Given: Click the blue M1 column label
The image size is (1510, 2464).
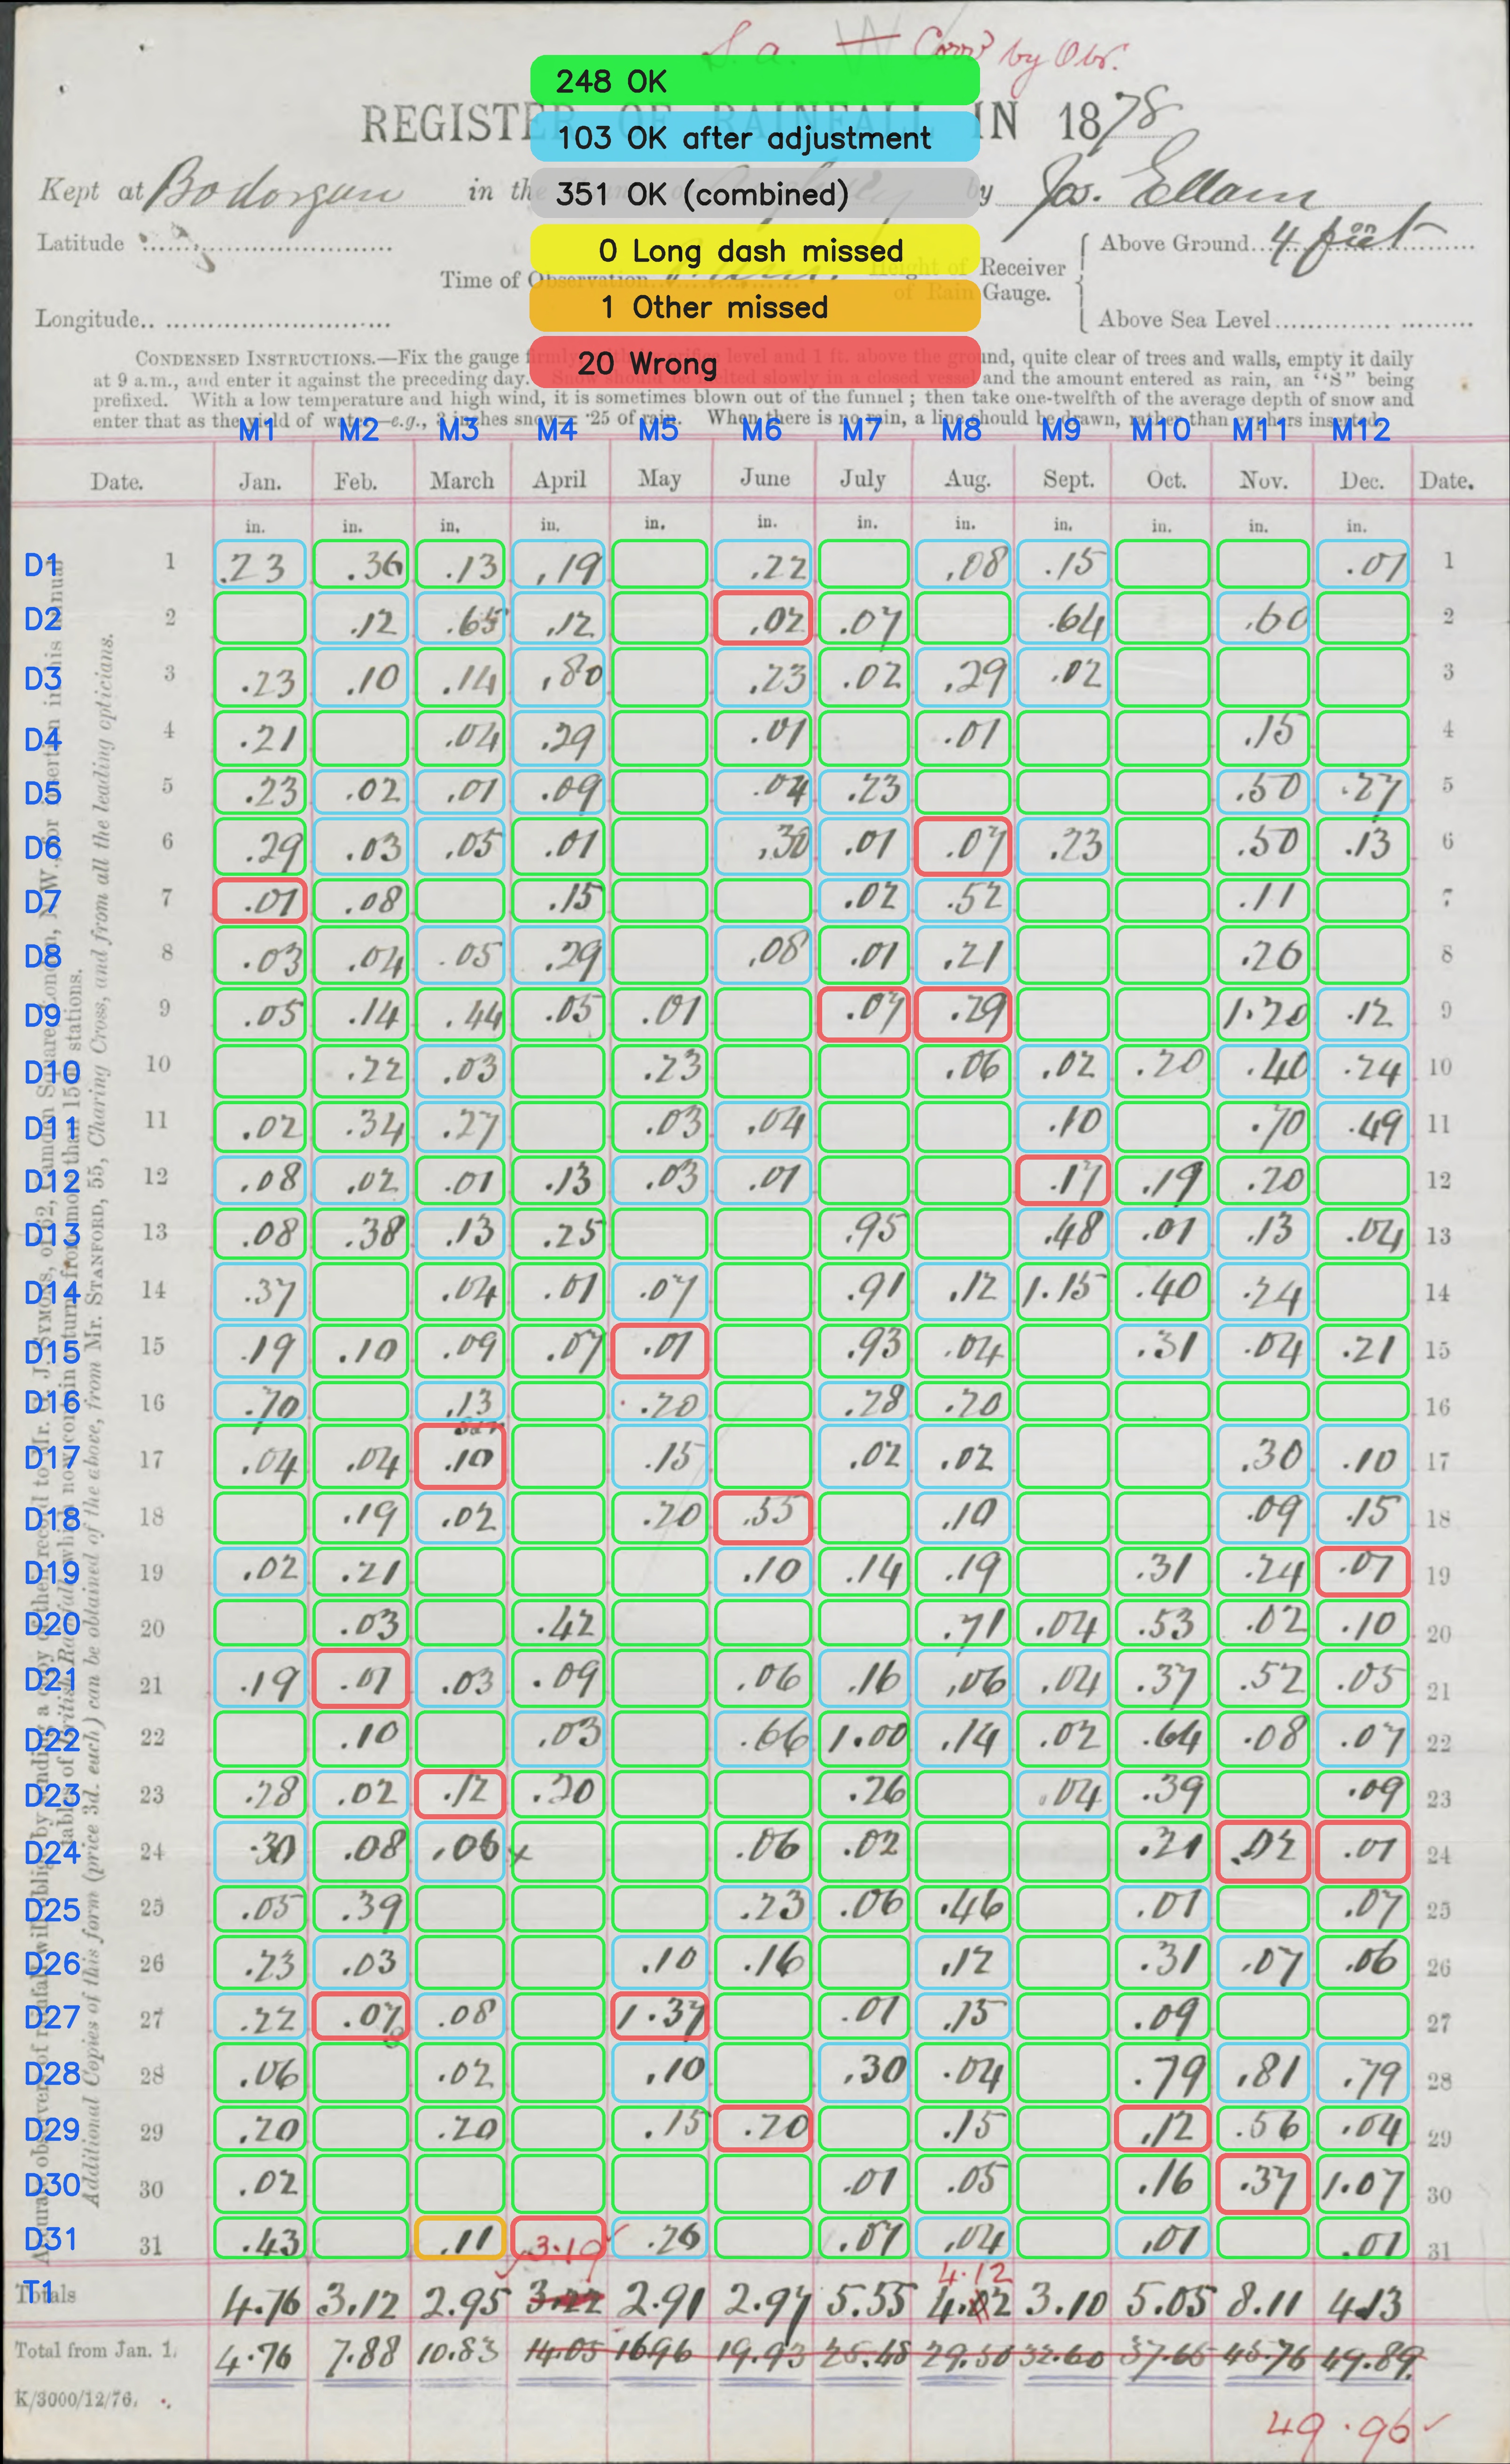Looking at the screenshot, I should pyautogui.click(x=257, y=430).
